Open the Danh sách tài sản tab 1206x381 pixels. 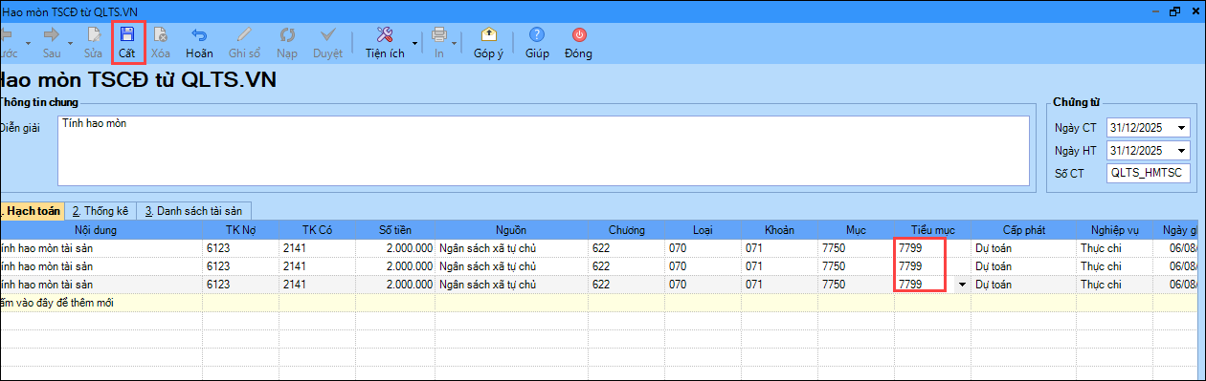point(194,210)
